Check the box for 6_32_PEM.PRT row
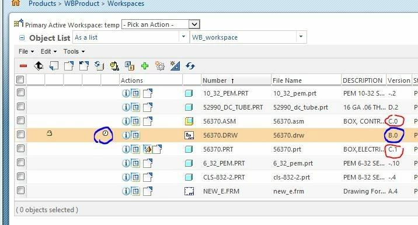The width and height of the screenshot is (418, 225). click(x=20, y=162)
